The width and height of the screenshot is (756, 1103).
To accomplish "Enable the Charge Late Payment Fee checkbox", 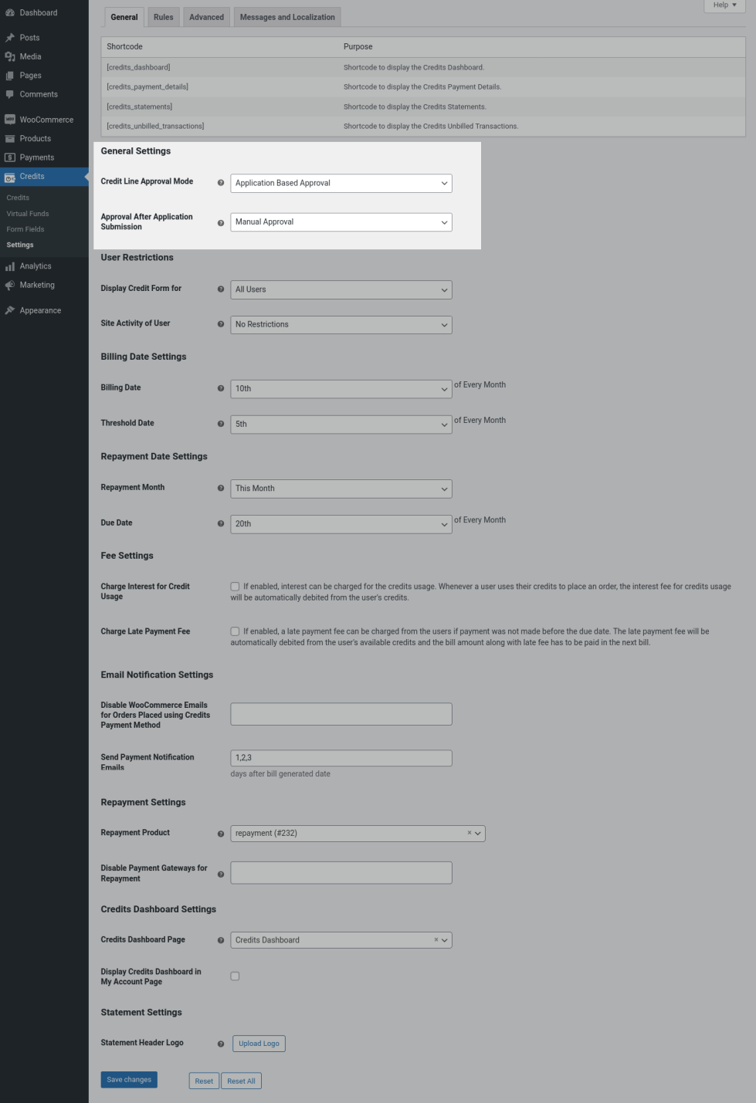I will (x=235, y=631).
